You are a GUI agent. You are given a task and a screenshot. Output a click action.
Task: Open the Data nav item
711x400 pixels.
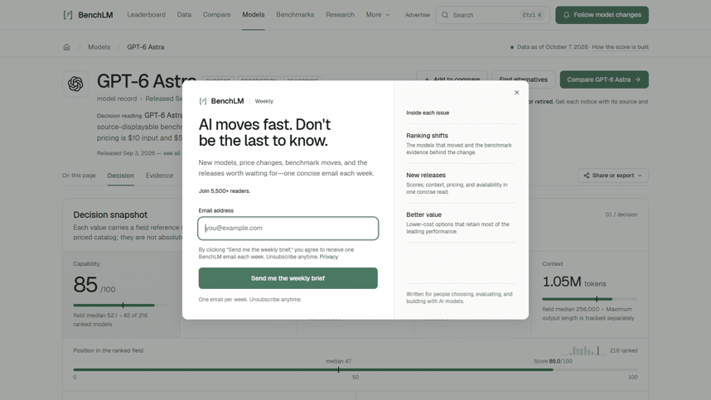point(184,15)
